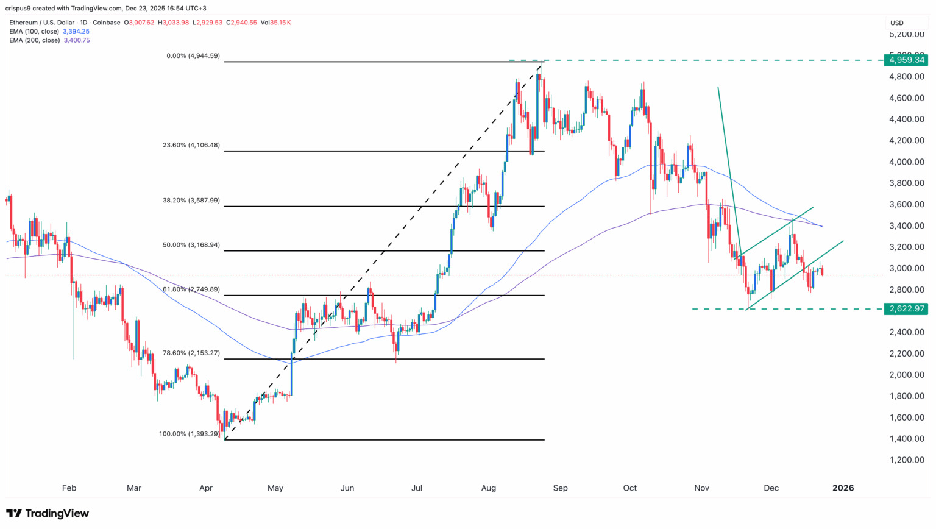Open the USD currency selector
936x529 pixels.
coord(896,23)
